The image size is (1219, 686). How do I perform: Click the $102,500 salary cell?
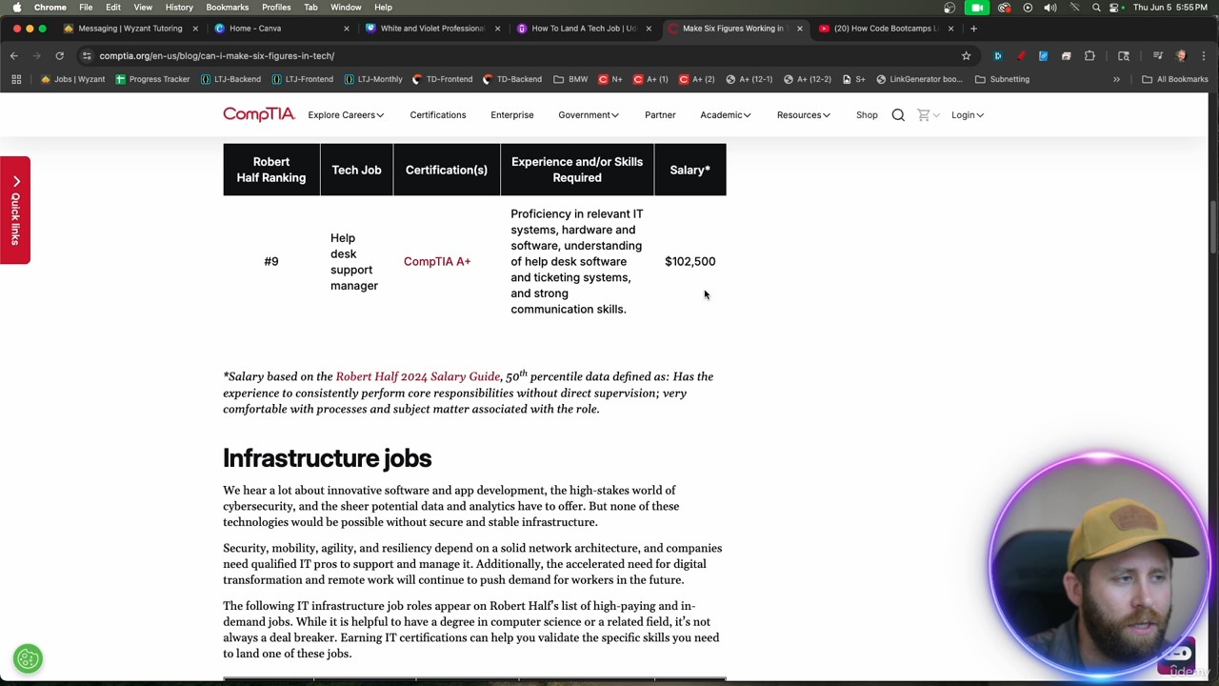point(690,261)
